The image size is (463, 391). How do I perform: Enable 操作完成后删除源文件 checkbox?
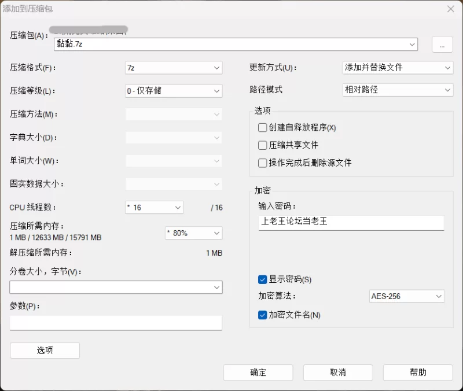point(263,163)
